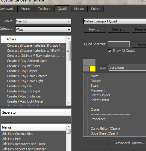Image resolution: width=146 pixels, height=151 pixels.
Task: Select Select Object in the quad tree
Action: [x=100, y=95]
